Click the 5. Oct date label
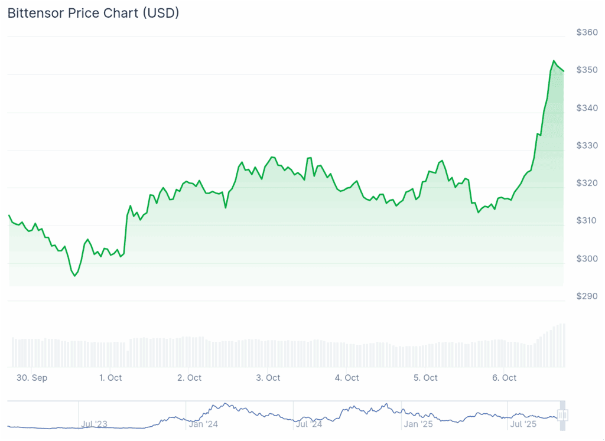 point(426,378)
